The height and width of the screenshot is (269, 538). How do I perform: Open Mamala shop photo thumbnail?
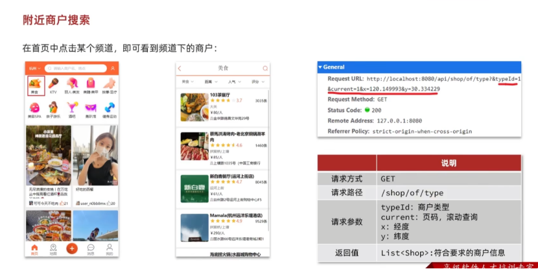tap(194, 228)
